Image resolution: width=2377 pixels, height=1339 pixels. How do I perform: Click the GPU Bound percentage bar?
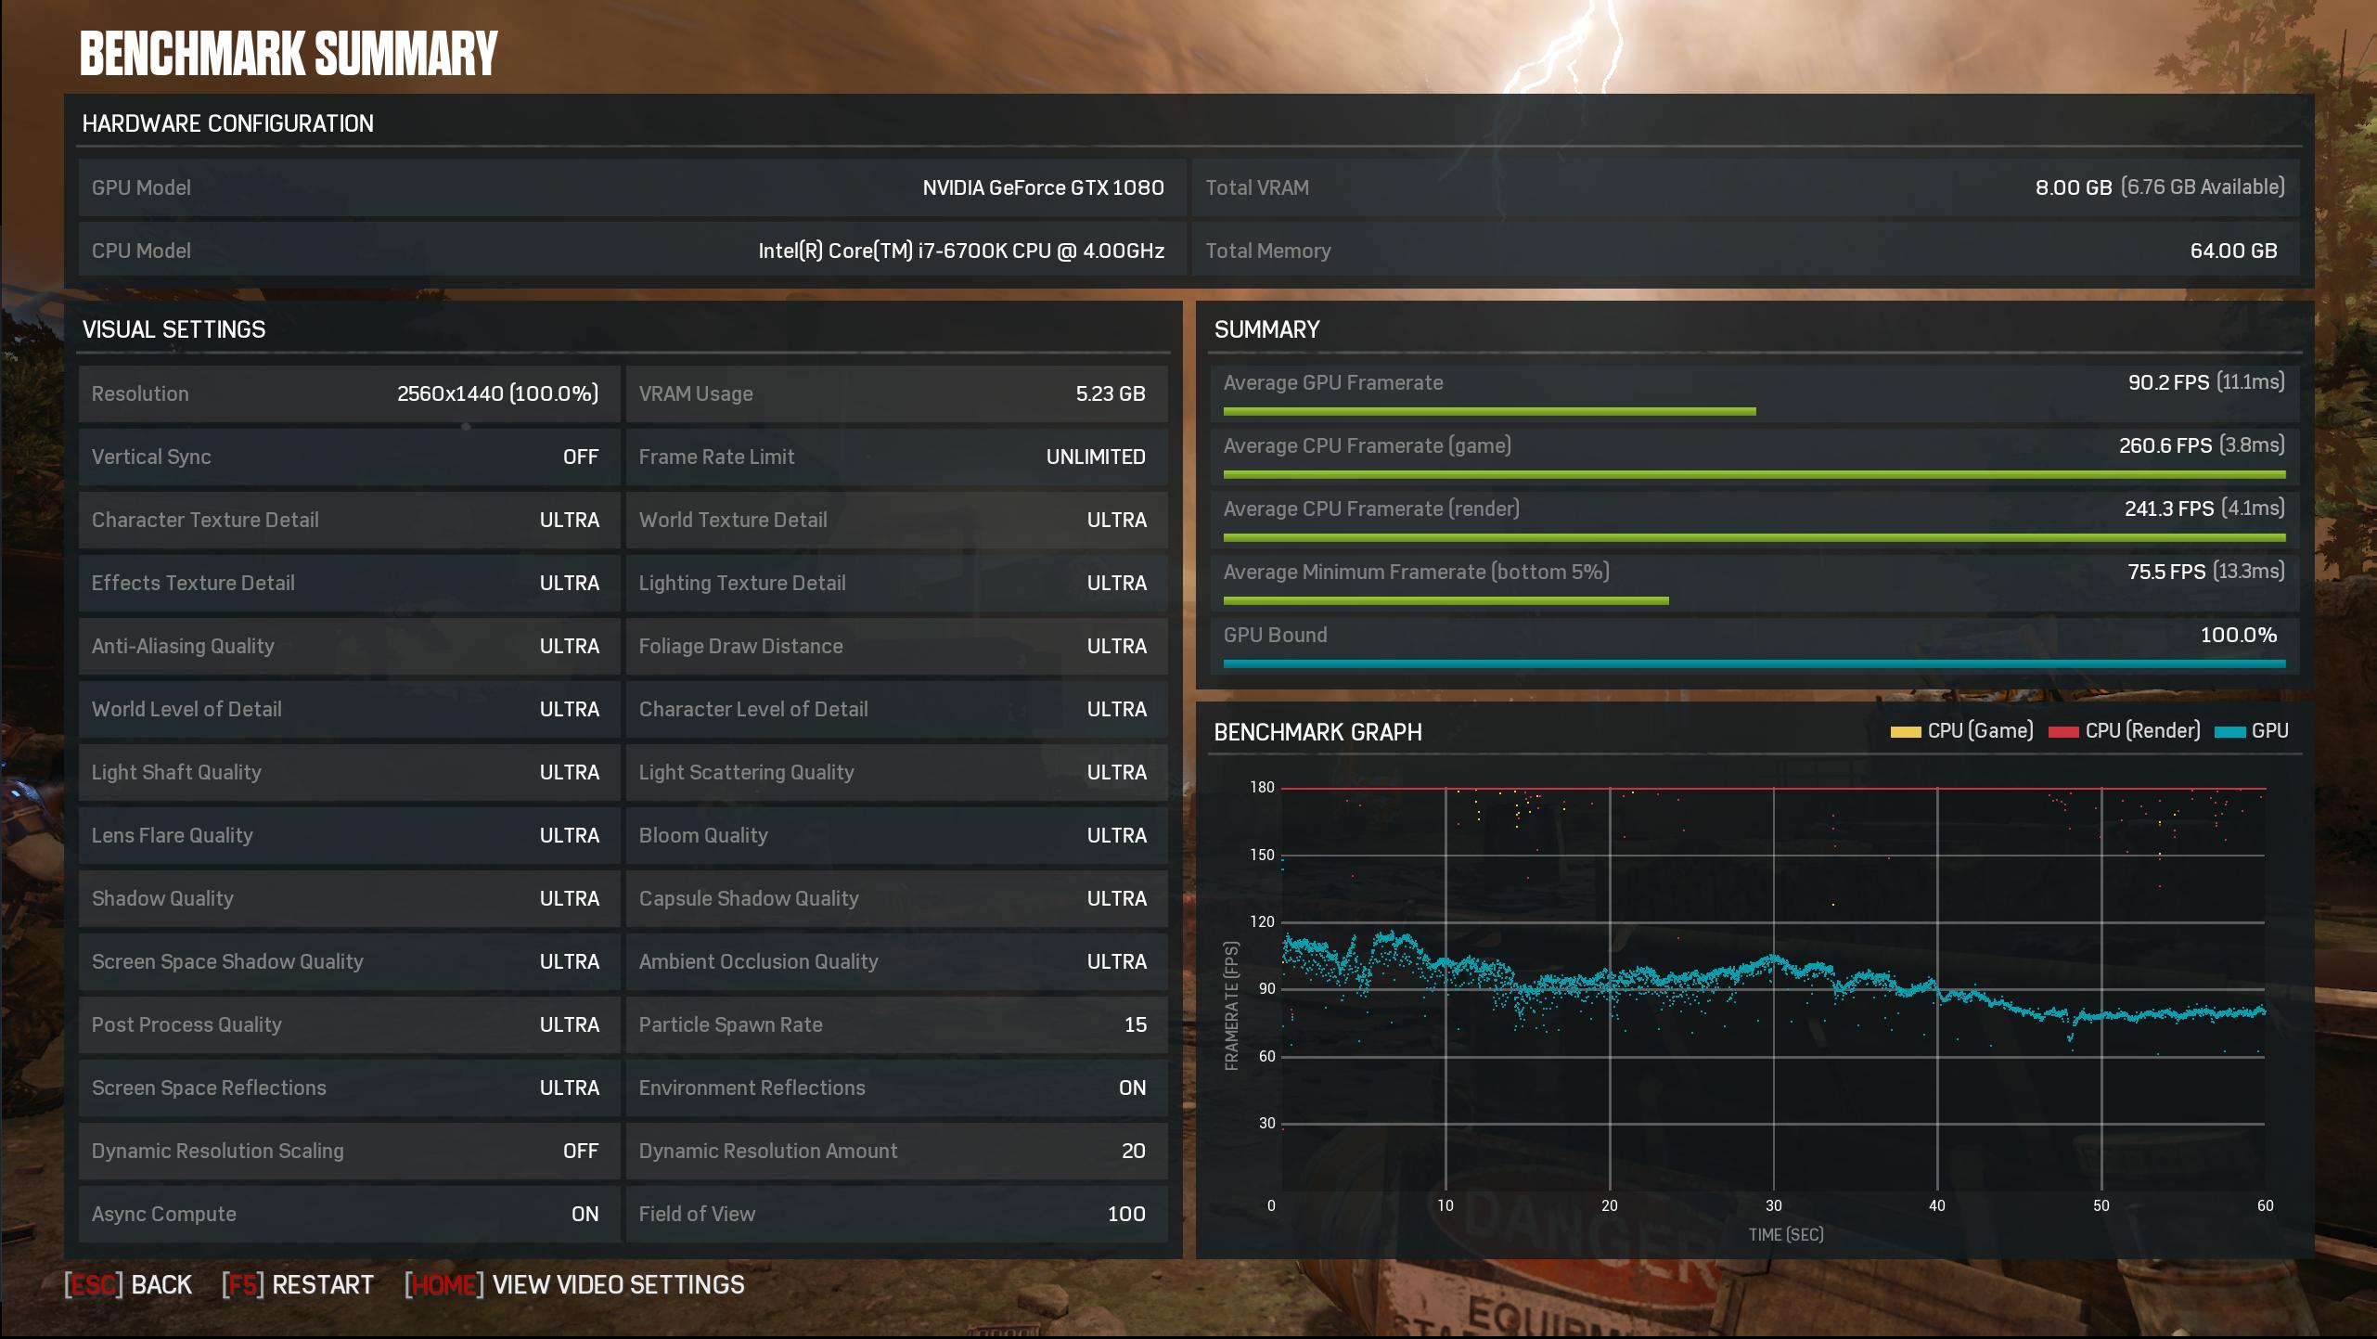tap(1754, 663)
